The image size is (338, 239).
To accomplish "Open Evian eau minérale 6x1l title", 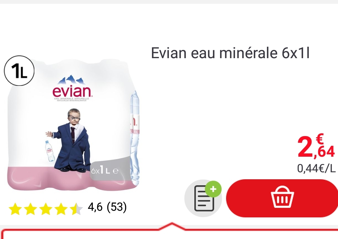I will 230,53.
